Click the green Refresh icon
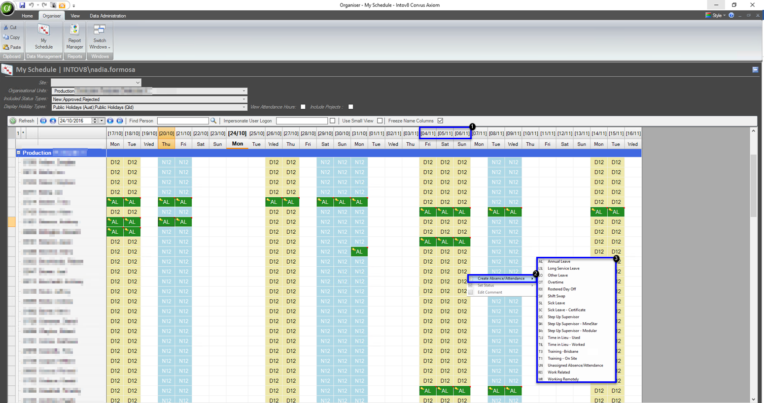This screenshot has width=764, height=403. click(x=13, y=121)
